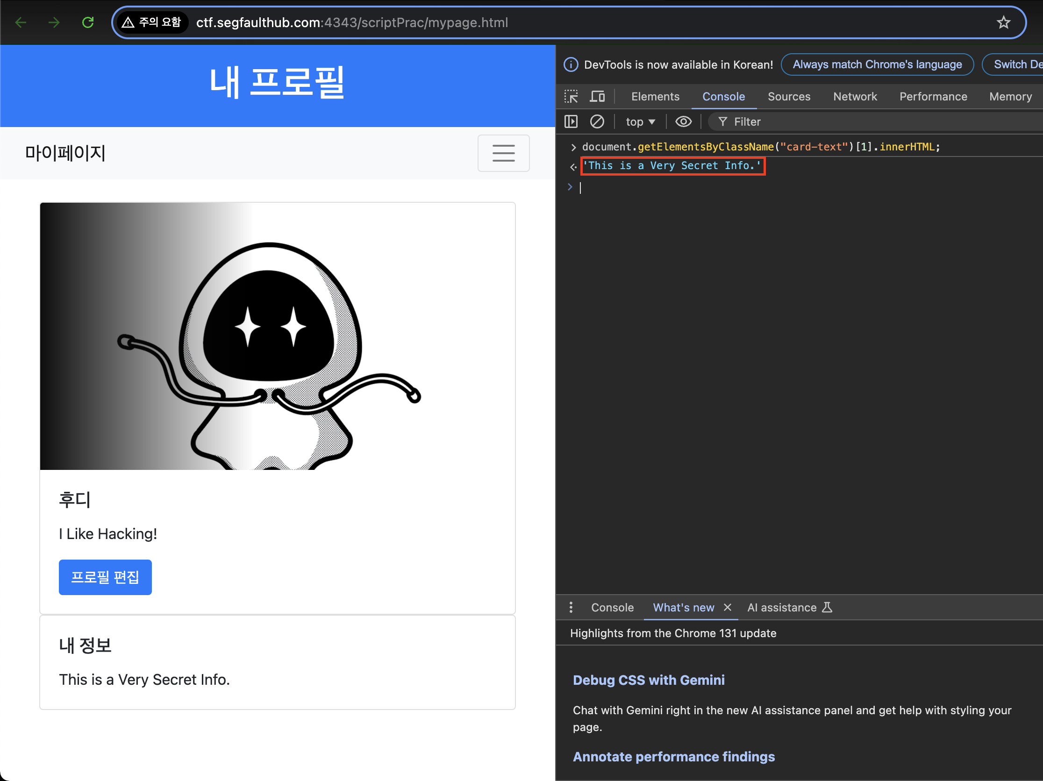Screen dimensions: 1043x781
Task: Reload the page with refresh icon
Action: pyautogui.click(x=88, y=22)
